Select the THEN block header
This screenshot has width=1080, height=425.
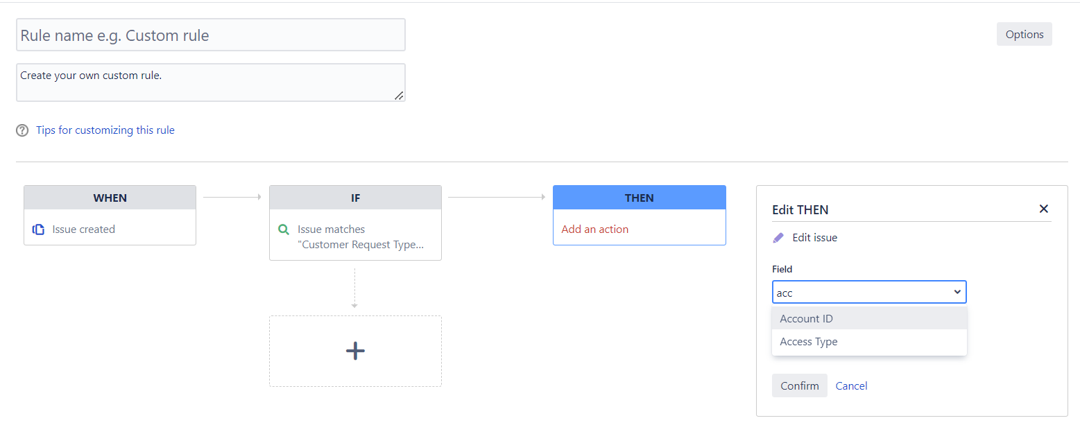[639, 197]
